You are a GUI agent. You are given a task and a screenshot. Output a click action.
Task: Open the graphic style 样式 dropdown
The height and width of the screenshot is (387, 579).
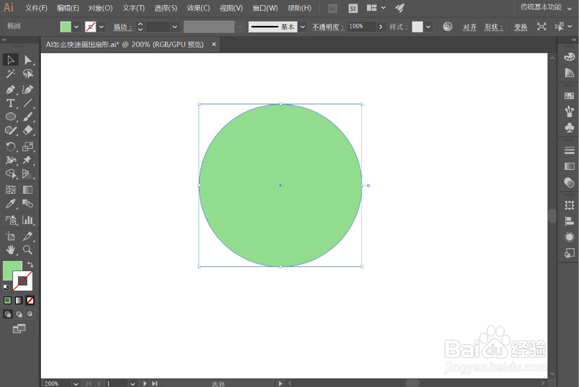tap(428, 27)
